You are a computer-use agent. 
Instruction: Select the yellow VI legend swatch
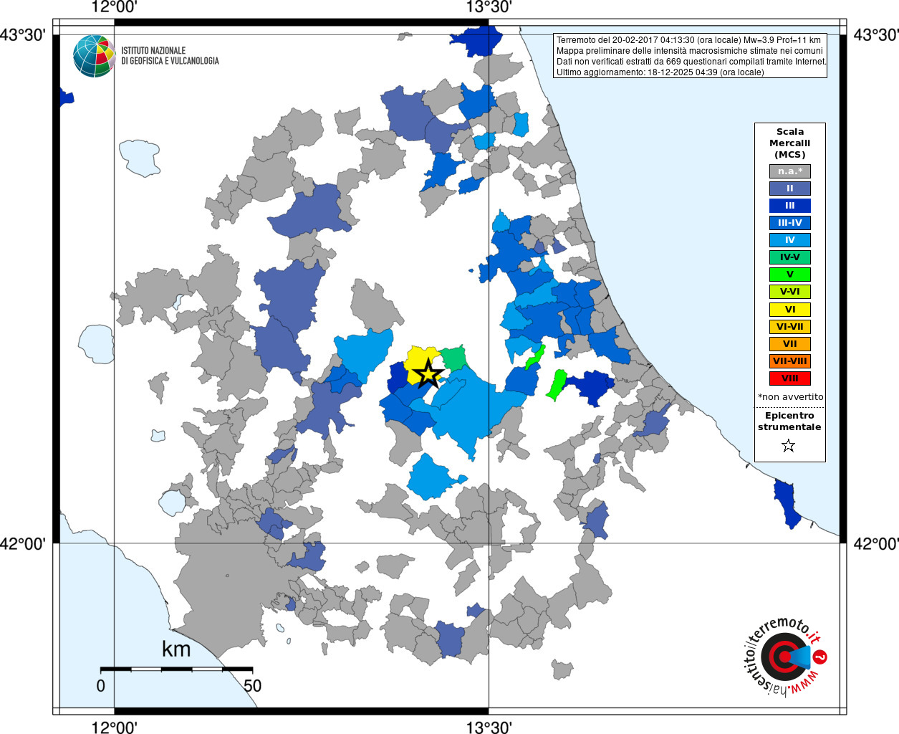pyautogui.click(x=790, y=310)
